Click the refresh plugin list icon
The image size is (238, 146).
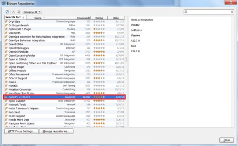[x=7, y=12]
